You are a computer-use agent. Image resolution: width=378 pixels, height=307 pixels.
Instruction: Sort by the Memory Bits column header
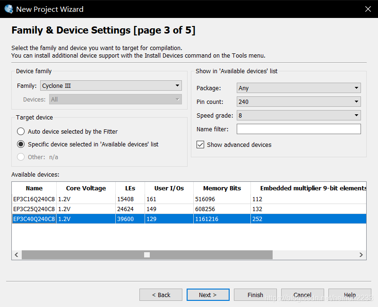(x=222, y=188)
